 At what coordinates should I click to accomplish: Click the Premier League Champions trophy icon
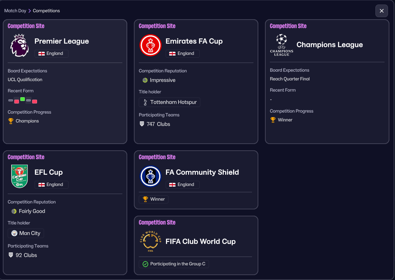(x=11, y=121)
